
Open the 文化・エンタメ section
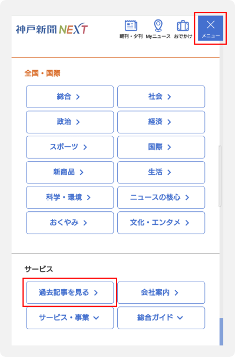click(161, 222)
